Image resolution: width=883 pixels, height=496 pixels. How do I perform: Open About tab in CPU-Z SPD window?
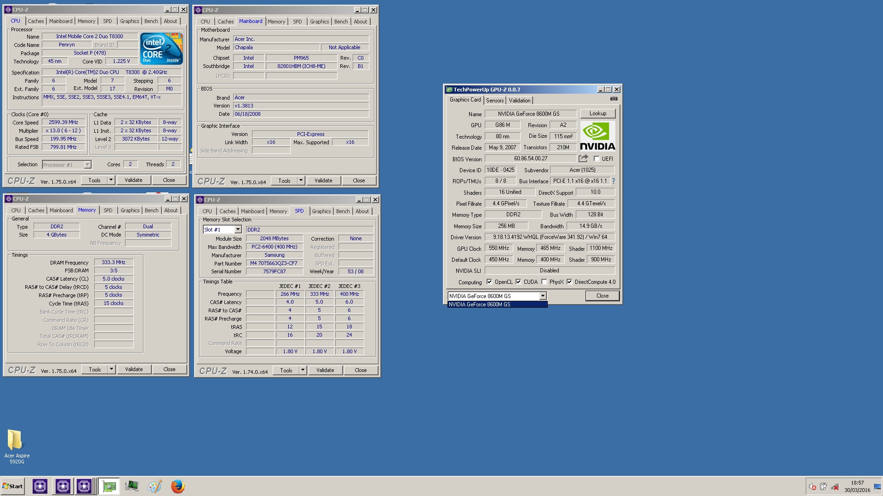pos(362,211)
